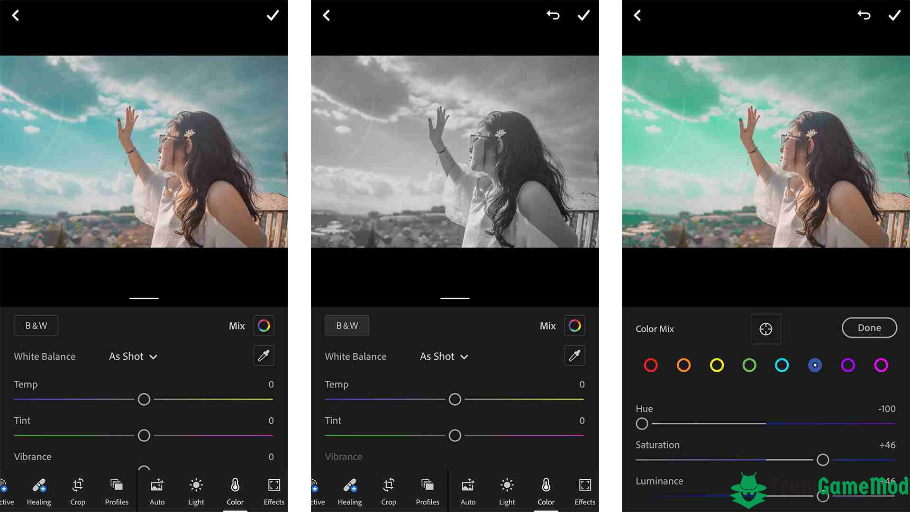Click the undo arrow button

click(x=553, y=15)
